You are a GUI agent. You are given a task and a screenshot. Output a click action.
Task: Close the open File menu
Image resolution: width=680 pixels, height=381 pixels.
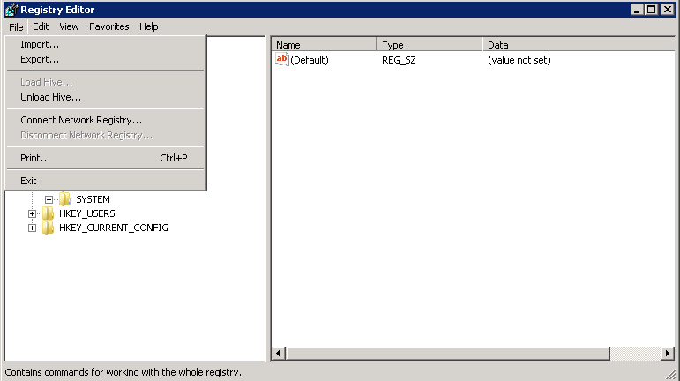point(16,26)
